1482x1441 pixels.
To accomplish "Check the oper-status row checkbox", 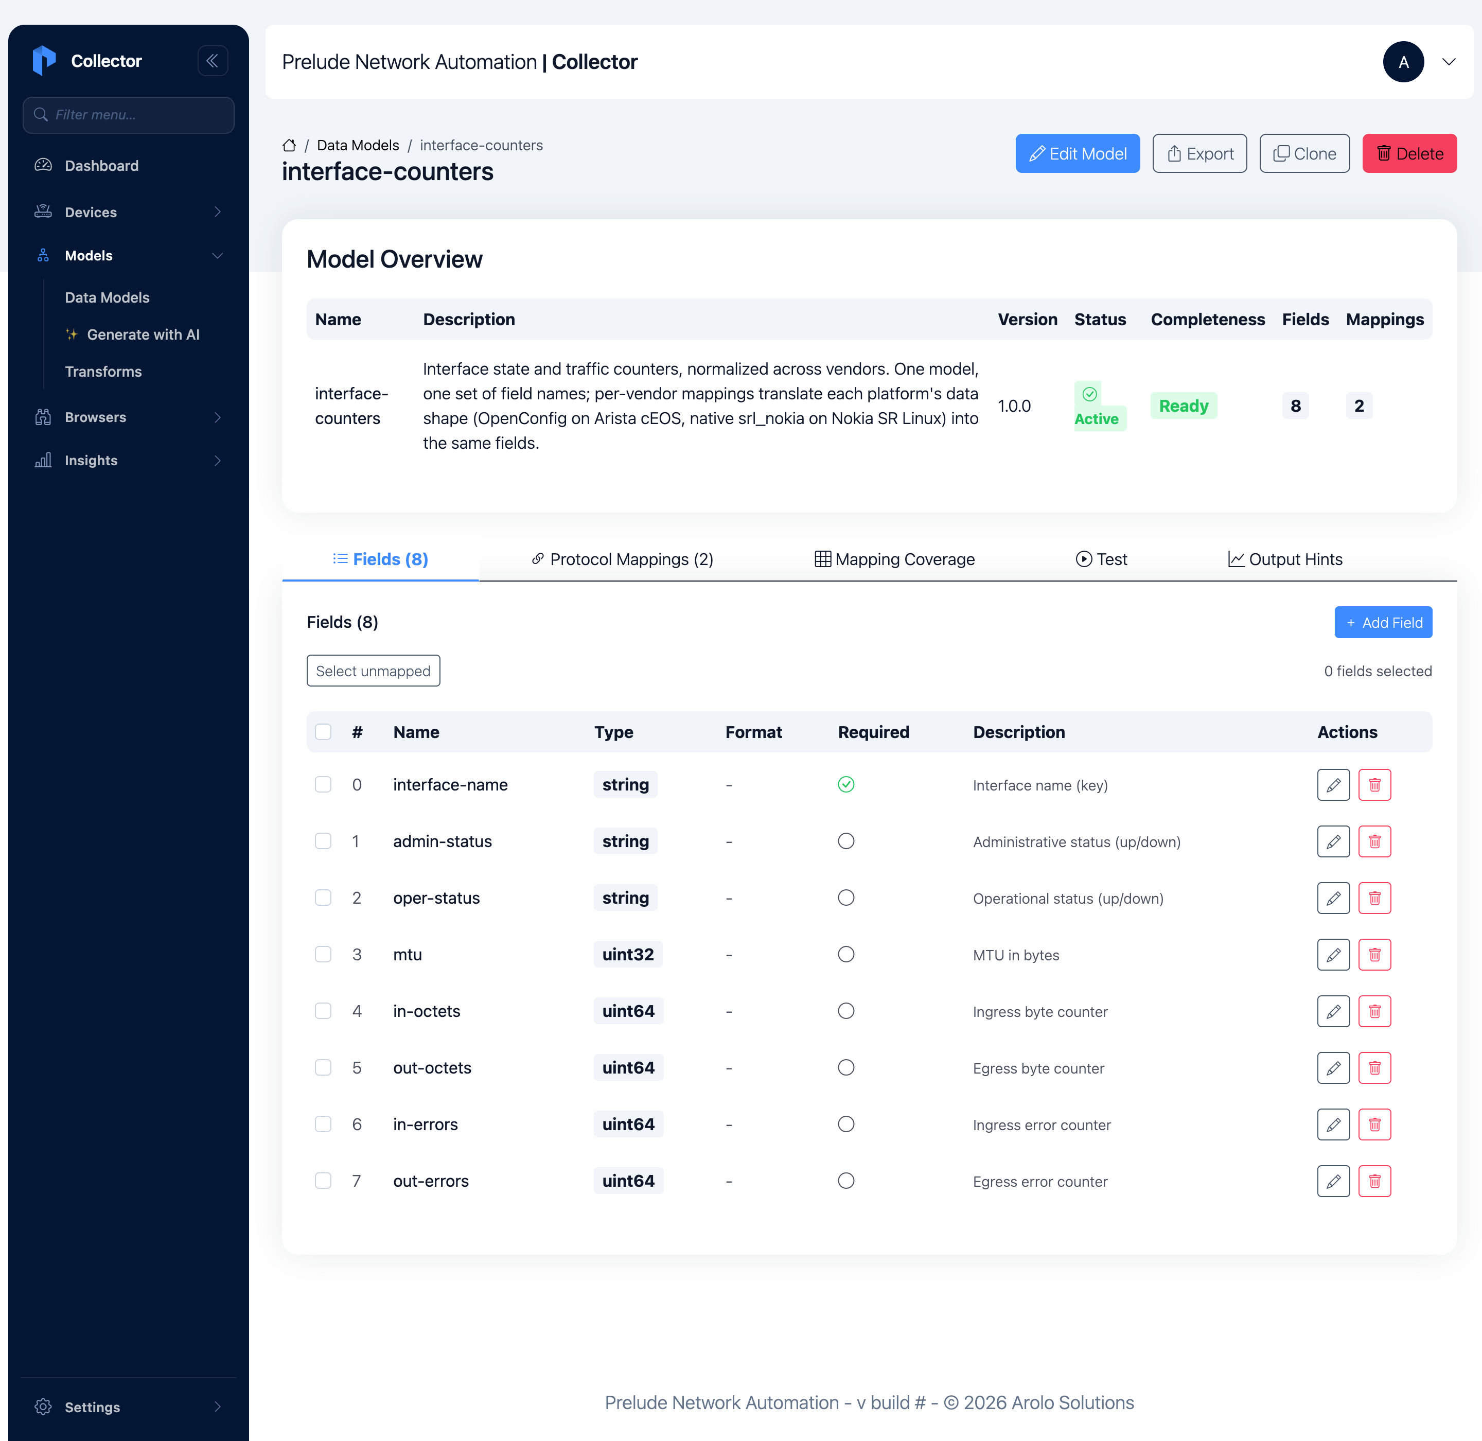I will (323, 899).
